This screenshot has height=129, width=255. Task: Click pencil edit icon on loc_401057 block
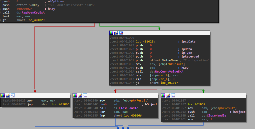point(168,95)
